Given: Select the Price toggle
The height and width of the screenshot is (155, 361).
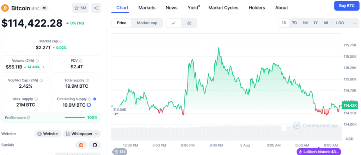Looking at the screenshot, I should pyautogui.click(x=122, y=23).
